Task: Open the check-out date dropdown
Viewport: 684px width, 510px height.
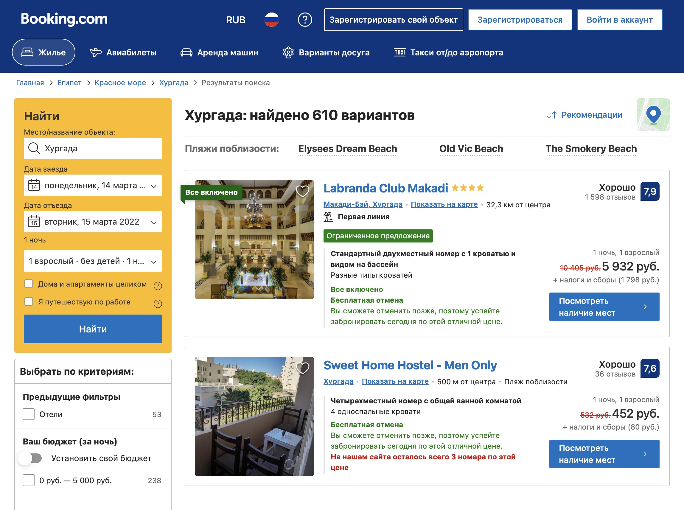Action: [x=93, y=222]
